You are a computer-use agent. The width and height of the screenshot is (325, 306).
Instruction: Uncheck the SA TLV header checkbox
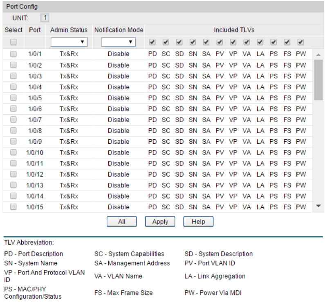click(x=206, y=42)
